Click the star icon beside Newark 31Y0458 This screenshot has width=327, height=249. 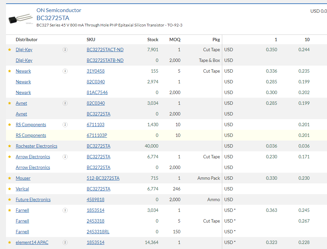(x=10, y=71)
